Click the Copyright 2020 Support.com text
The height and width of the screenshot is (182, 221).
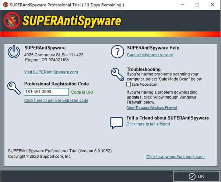pos(40,156)
